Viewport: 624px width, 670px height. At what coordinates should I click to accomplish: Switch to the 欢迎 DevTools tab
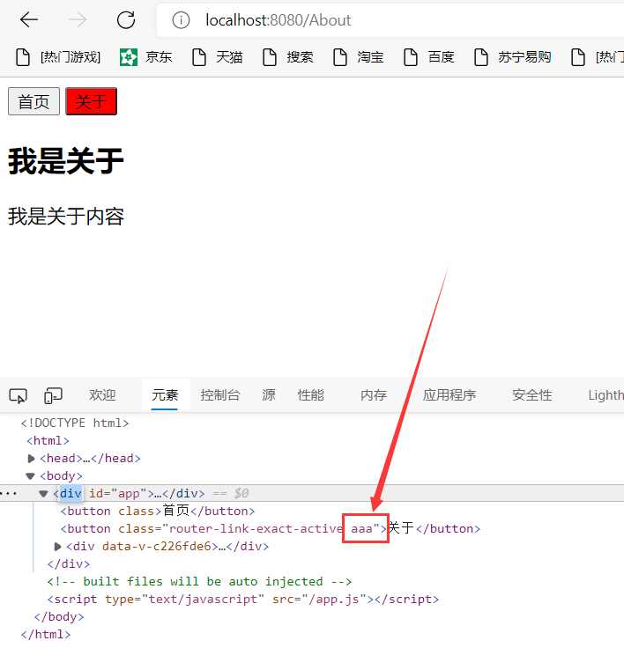[x=102, y=395]
